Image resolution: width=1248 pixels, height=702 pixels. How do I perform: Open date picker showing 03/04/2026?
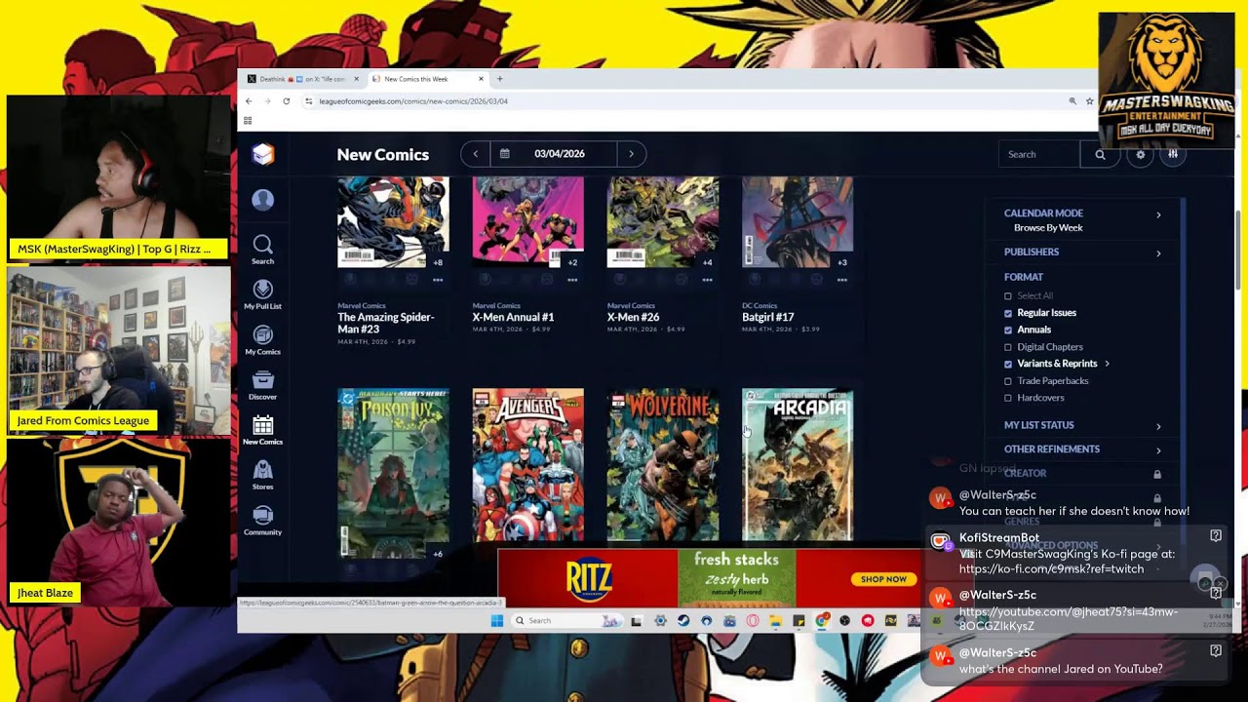[x=554, y=154]
